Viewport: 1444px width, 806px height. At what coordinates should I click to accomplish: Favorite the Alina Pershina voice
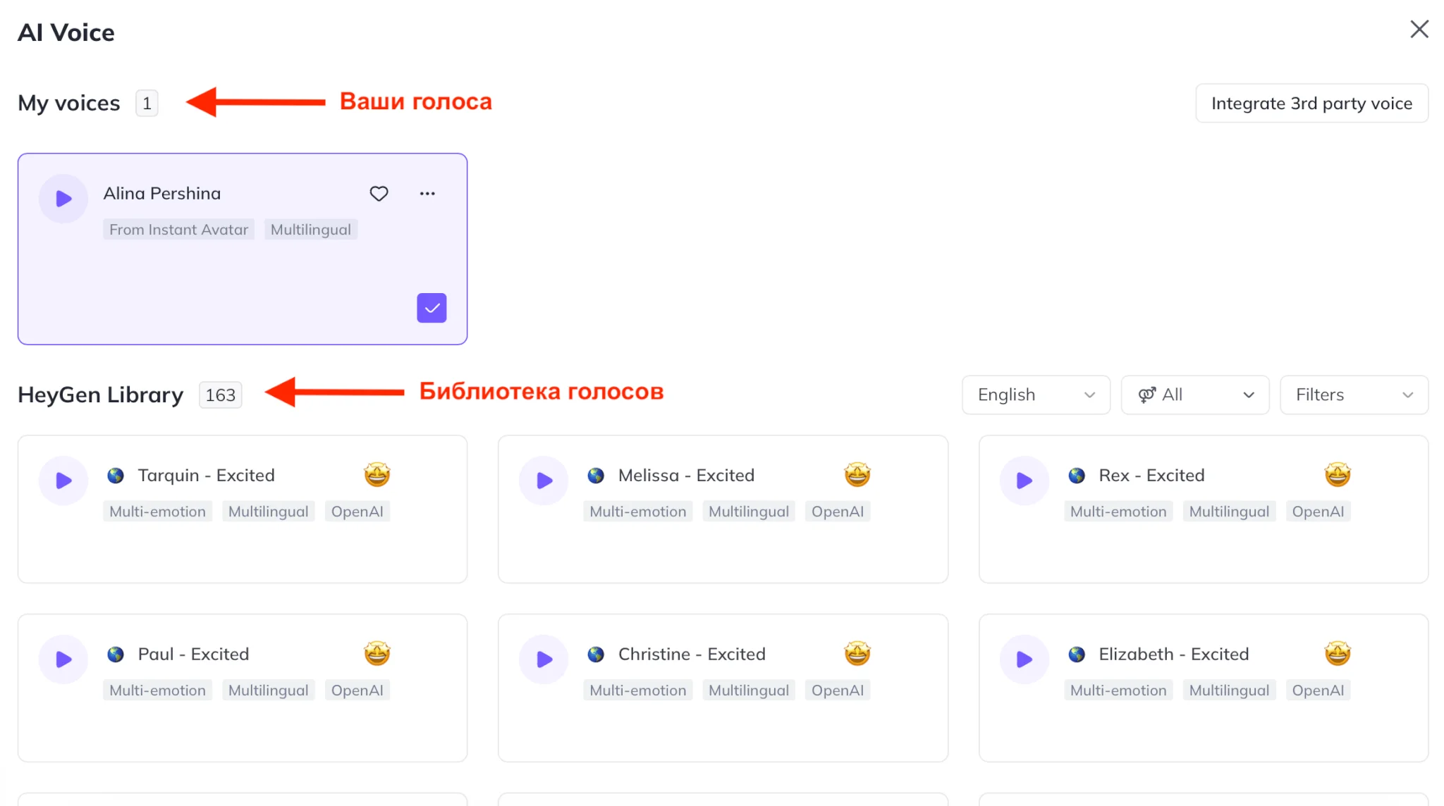point(379,194)
